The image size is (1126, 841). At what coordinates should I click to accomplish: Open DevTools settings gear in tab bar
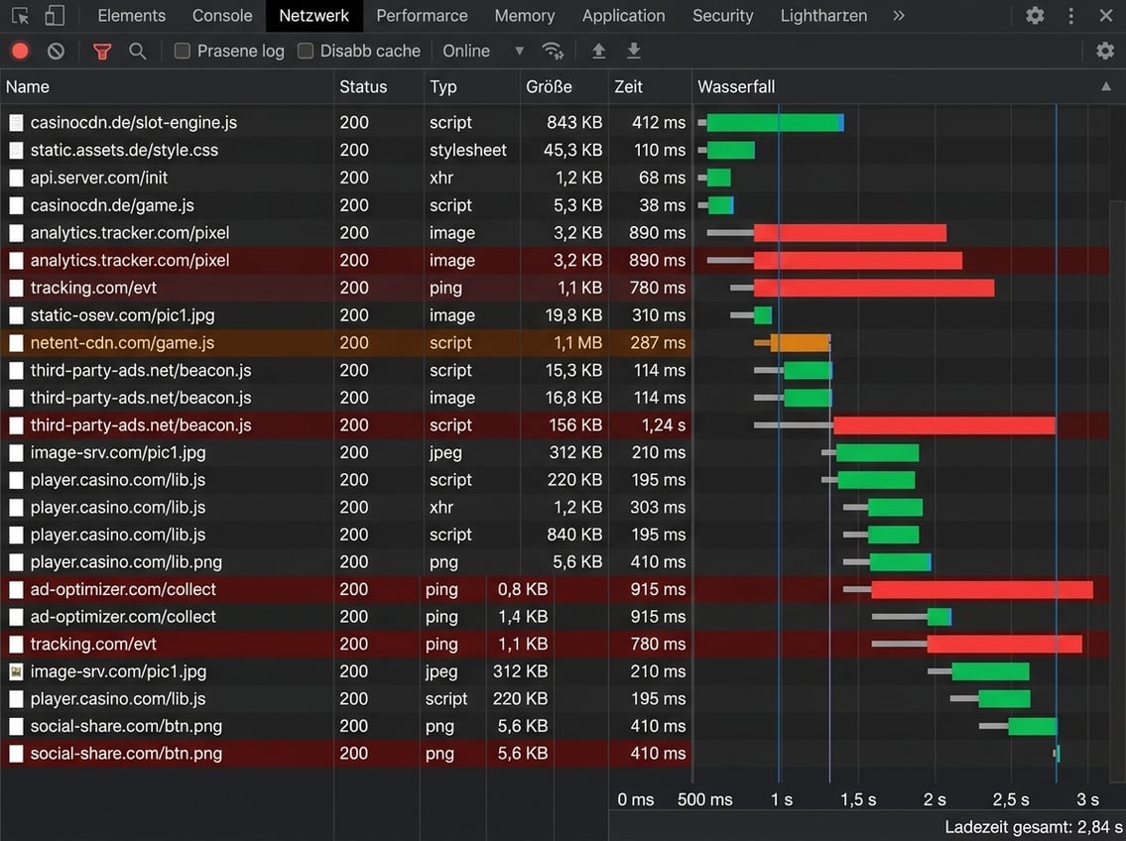point(1035,15)
